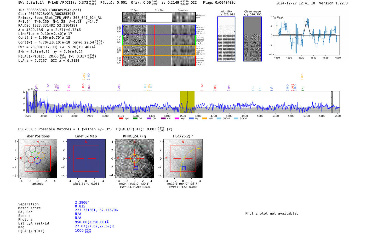The height and width of the screenshot is (249, 366).
Task: Click the yellow highlighted band in full spectrum
Action: click(187, 102)
